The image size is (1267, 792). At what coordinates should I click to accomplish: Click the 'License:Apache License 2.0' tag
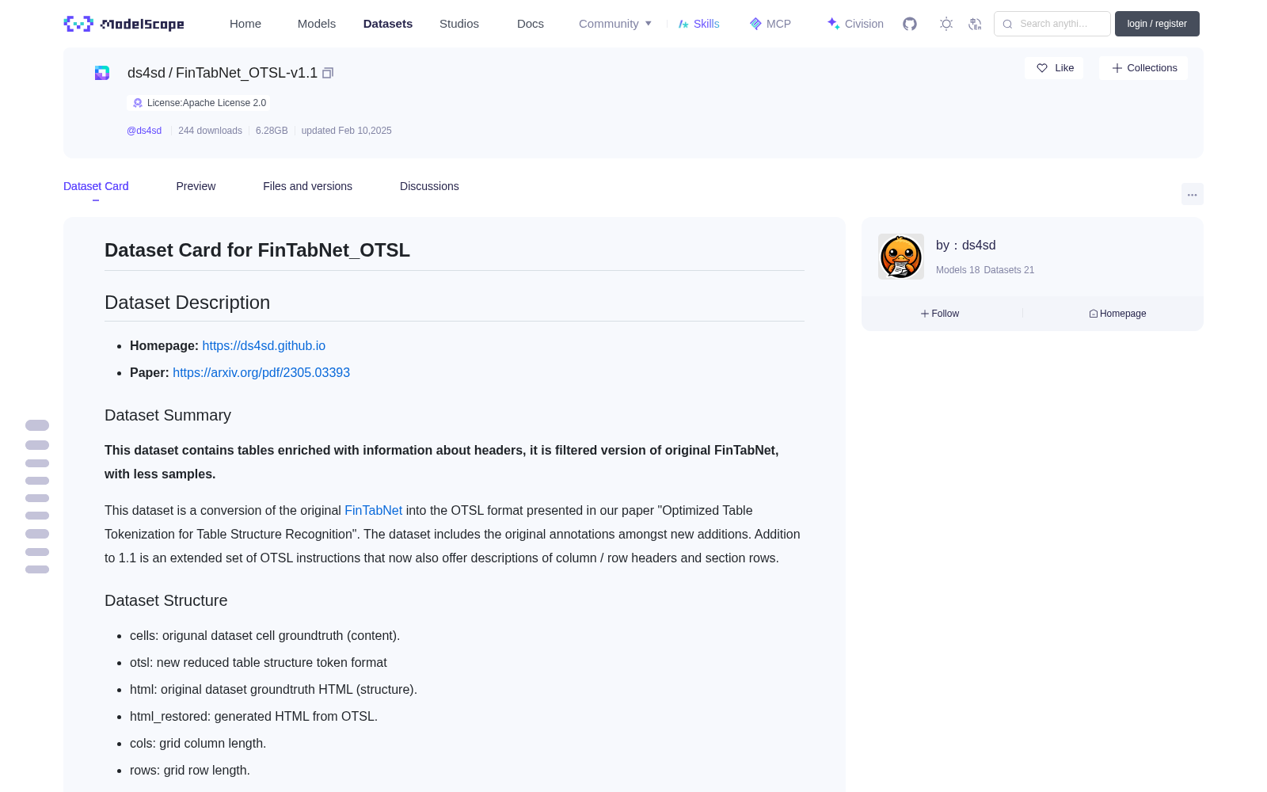198,103
